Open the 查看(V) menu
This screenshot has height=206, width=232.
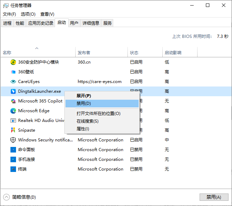47,14
